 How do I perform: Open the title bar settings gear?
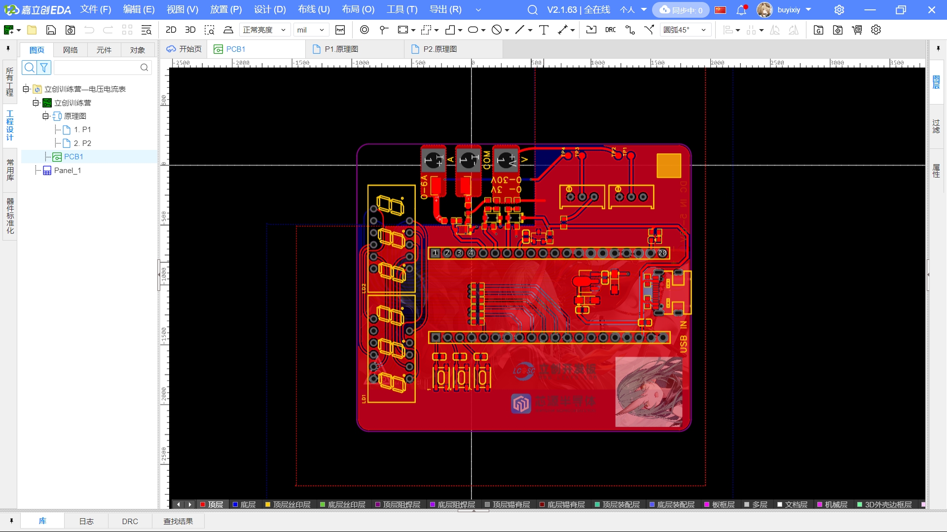(x=839, y=10)
